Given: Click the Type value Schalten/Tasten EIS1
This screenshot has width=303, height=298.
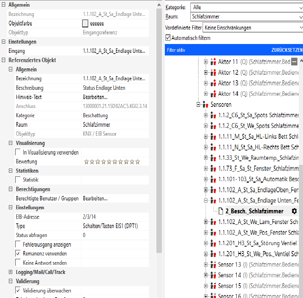Looking at the screenshot, I should coord(110,226).
